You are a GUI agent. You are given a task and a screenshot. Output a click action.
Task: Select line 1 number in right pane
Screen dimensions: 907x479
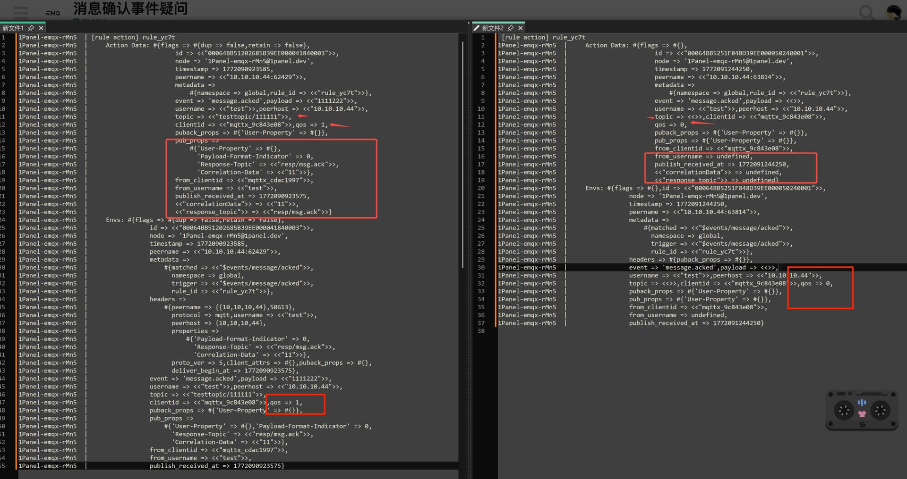[482, 37]
